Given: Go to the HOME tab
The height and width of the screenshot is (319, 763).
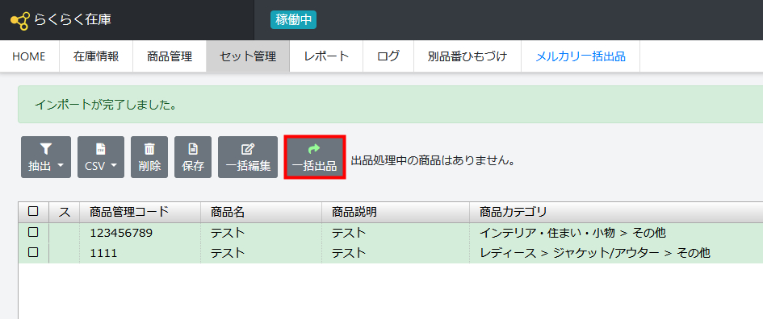Looking at the screenshot, I should (x=29, y=56).
